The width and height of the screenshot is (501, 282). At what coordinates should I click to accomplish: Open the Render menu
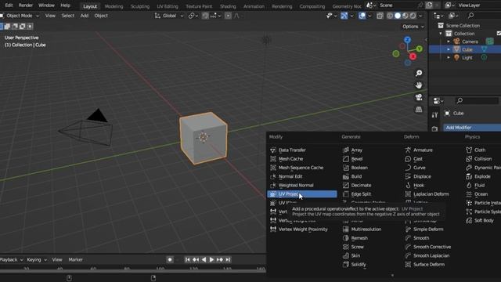click(x=26, y=5)
